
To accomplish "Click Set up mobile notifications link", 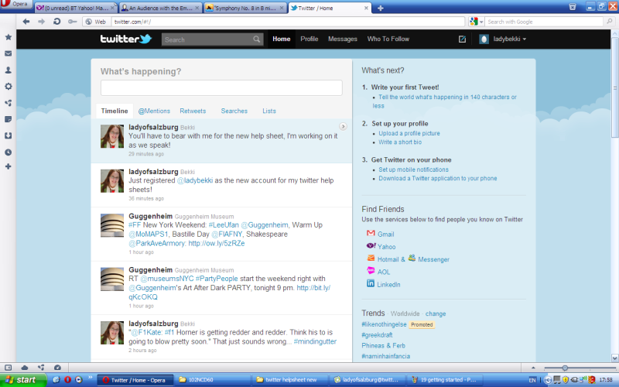I will point(413,170).
